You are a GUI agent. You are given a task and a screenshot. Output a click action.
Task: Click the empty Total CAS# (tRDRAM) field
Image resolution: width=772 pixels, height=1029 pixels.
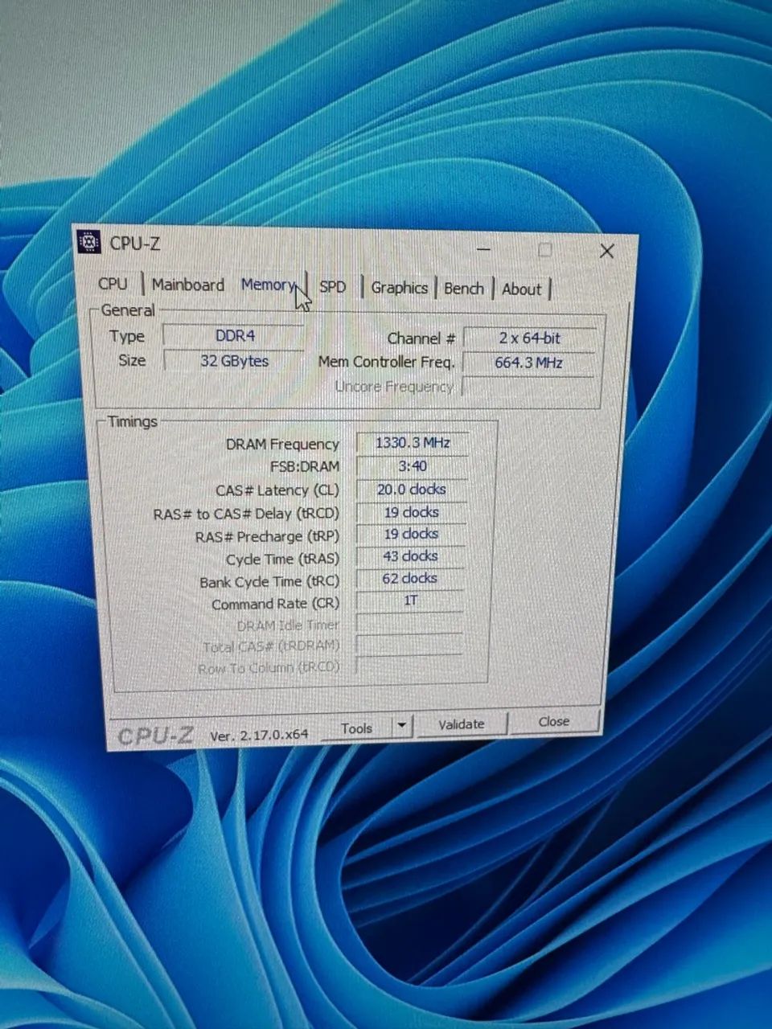pos(409,645)
